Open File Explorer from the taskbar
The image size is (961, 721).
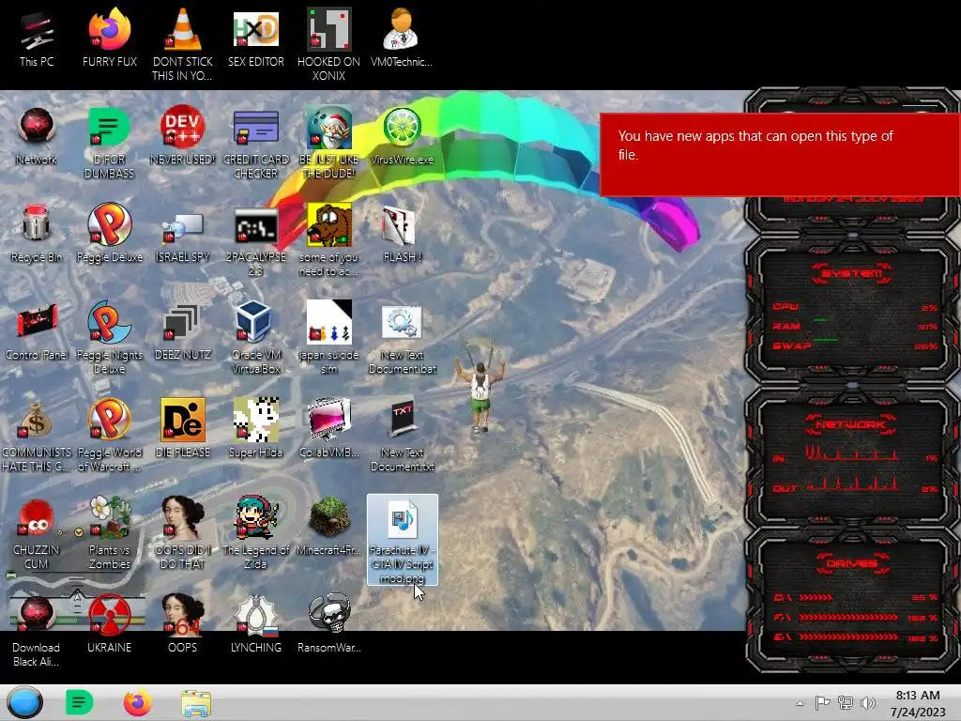tap(196, 703)
